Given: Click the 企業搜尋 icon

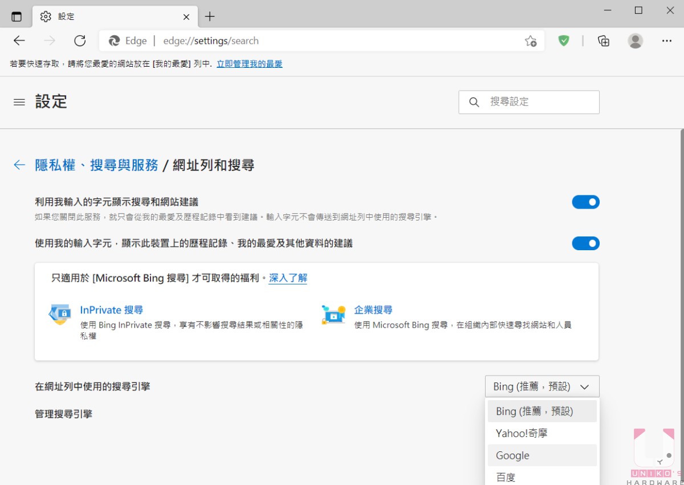Looking at the screenshot, I should click(333, 314).
